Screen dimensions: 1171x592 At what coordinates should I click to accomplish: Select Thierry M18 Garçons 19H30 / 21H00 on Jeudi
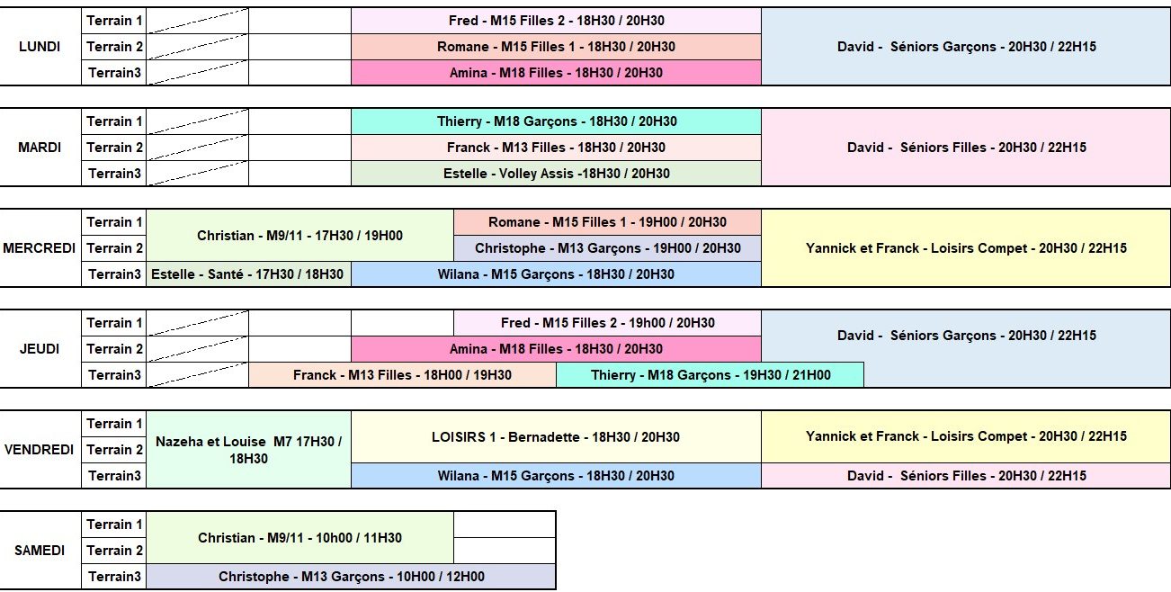(710, 375)
